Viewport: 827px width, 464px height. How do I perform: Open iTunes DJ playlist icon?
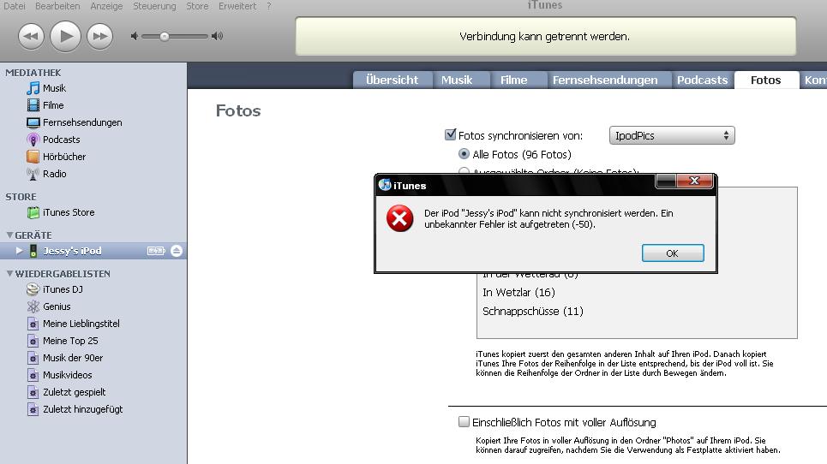(33, 289)
